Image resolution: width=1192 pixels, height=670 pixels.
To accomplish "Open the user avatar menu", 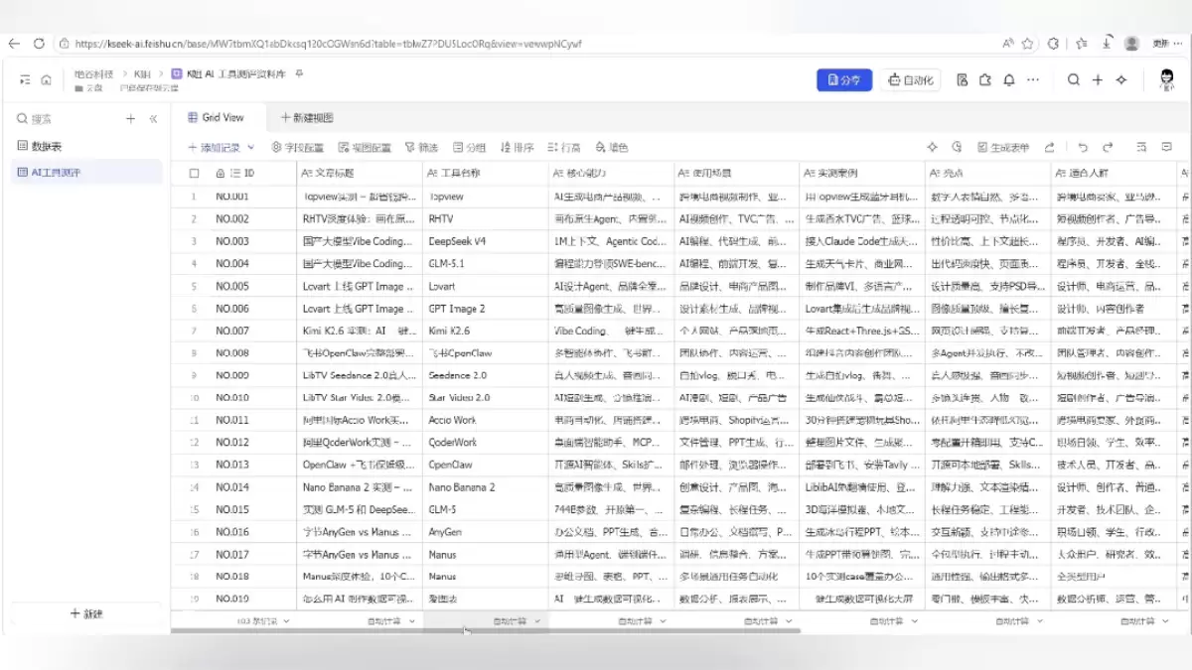I will point(1168,80).
